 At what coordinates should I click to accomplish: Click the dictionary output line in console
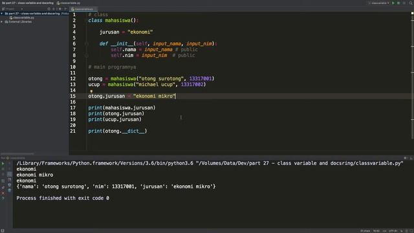pos(116,186)
